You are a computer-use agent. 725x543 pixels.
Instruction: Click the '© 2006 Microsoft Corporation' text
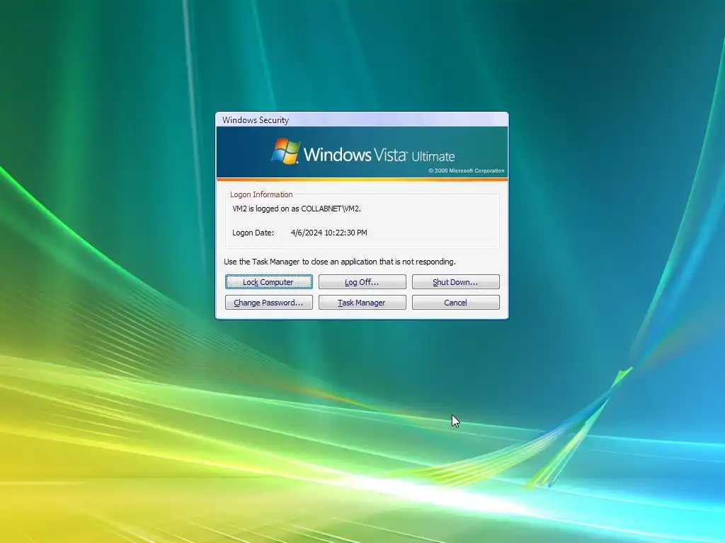pos(466,170)
